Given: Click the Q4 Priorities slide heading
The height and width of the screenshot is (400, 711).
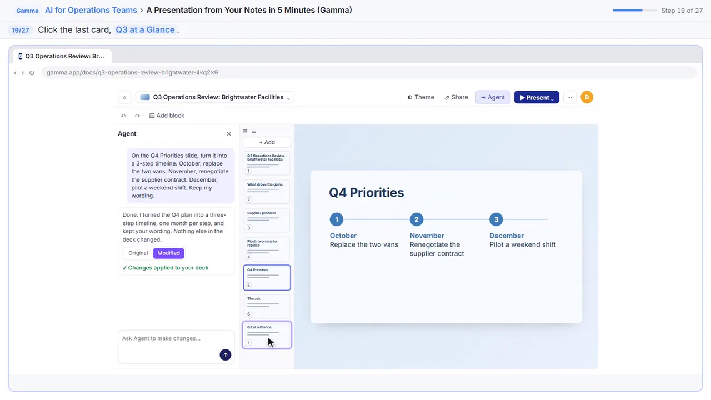Looking at the screenshot, I should coord(367,193).
